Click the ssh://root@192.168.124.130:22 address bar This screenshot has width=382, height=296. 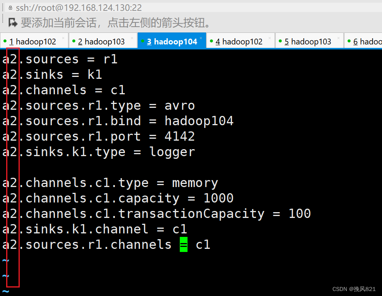77,7
